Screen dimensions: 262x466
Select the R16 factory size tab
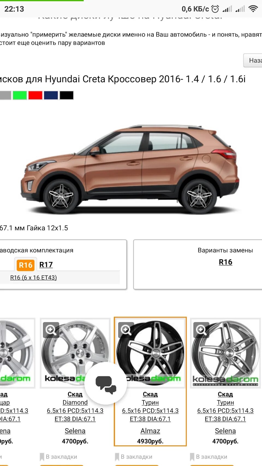(25, 265)
